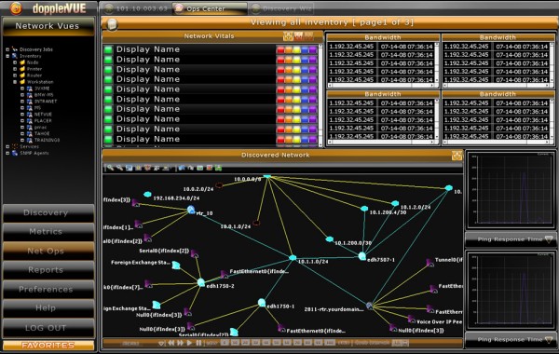This screenshot has height=354, width=559.
Task: Expand the Printer folder
Action: [15, 69]
